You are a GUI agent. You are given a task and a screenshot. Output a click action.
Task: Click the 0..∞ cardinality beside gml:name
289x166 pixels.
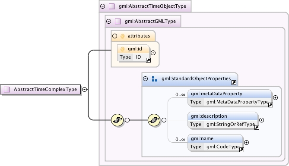pyautogui.click(x=180, y=140)
